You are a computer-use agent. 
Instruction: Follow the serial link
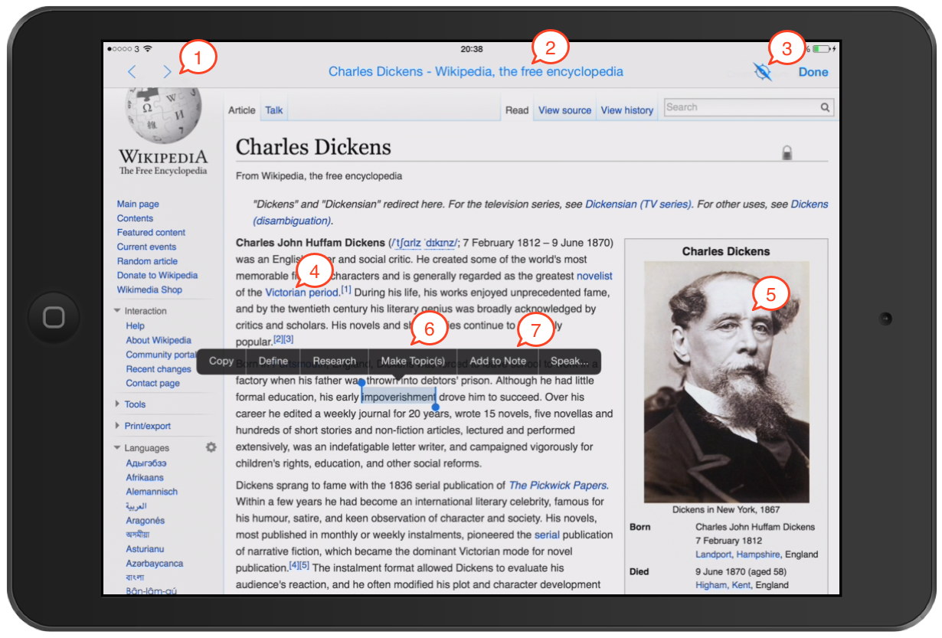click(547, 535)
